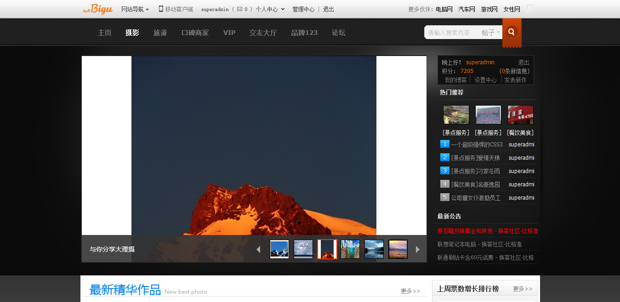Select the first snowy mountain slideshow thumbnail
Screen dimensions: 620x302
(x=279, y=249)
